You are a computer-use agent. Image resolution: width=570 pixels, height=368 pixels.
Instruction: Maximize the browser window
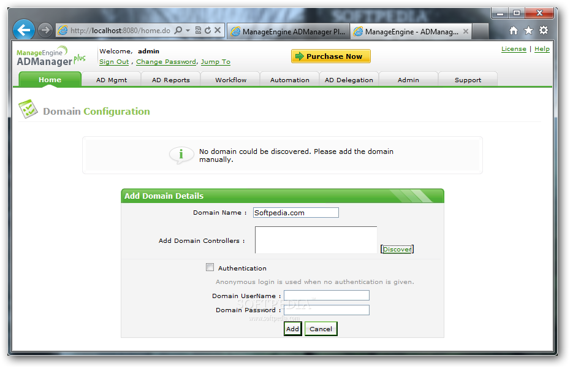coord(517,13)
